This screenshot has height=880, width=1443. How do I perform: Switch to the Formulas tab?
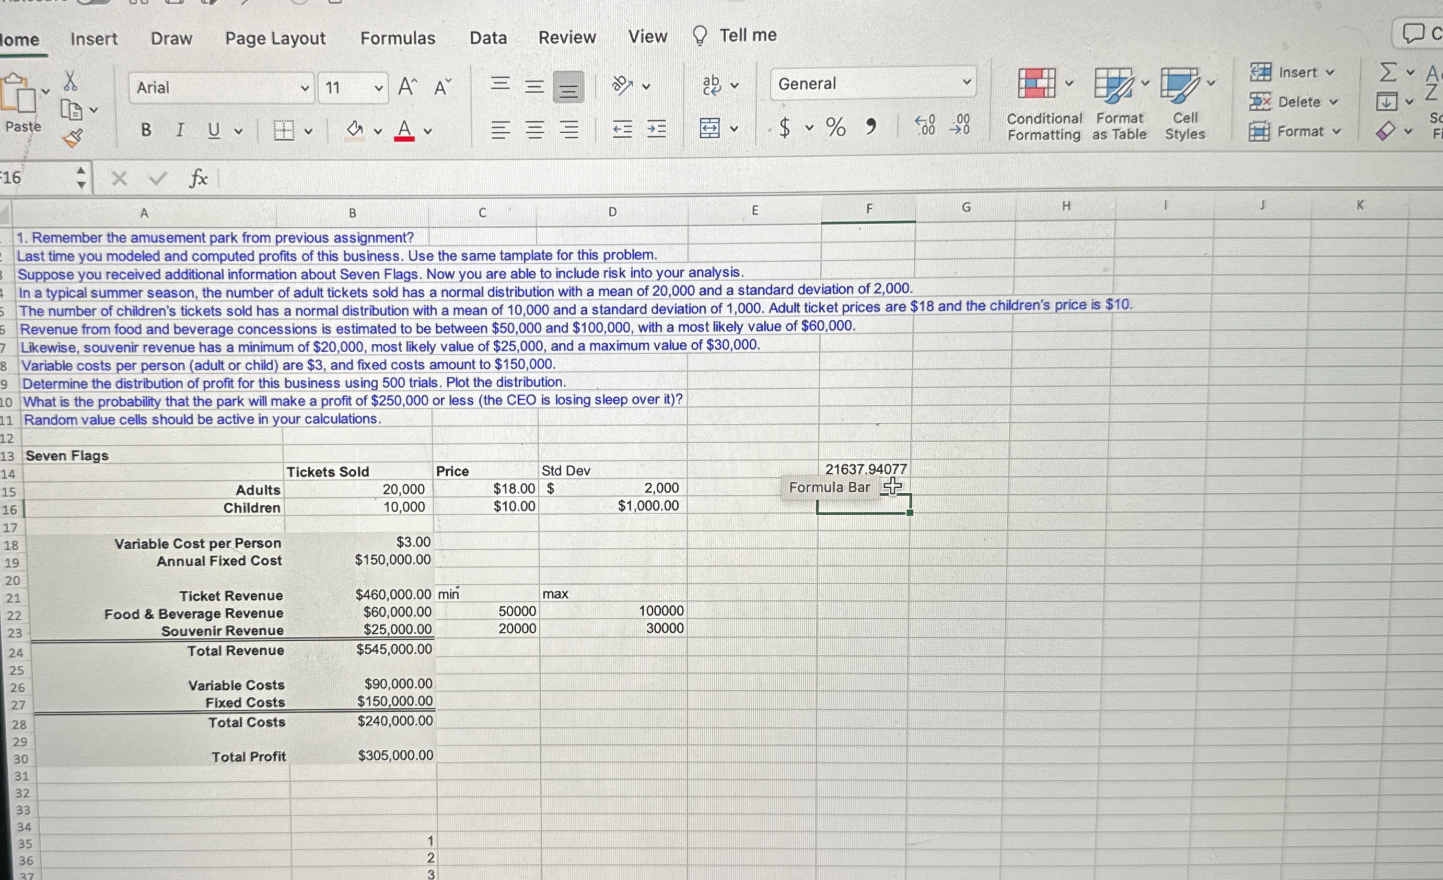(x=398, y=38)
